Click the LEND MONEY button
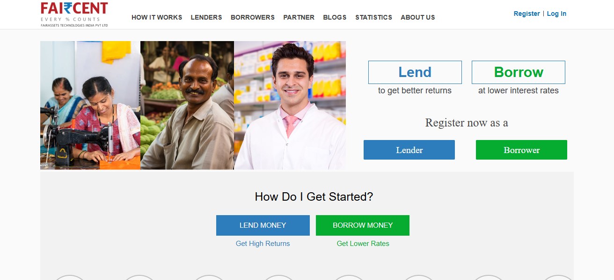Screen dimensions: 614x280 tap(263, 225)
